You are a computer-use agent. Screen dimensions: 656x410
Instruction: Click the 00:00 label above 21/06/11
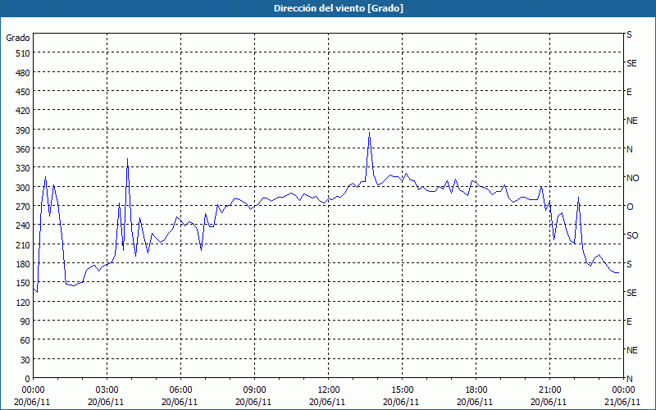click(x=622, y=390)
